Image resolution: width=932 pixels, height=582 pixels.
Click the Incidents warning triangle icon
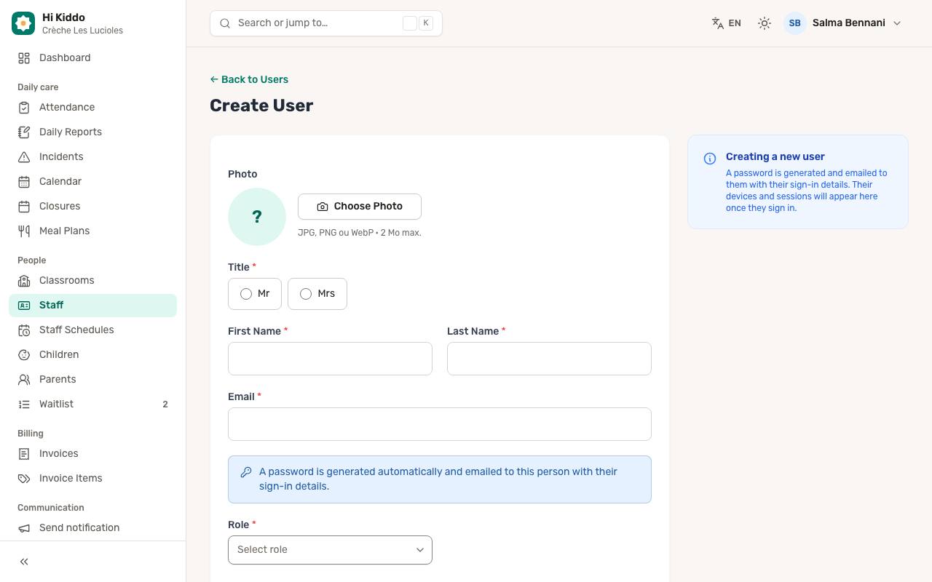click(x=24, y=156)
